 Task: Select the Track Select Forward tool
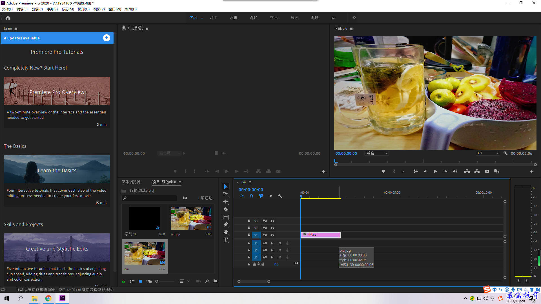point(226,194)
